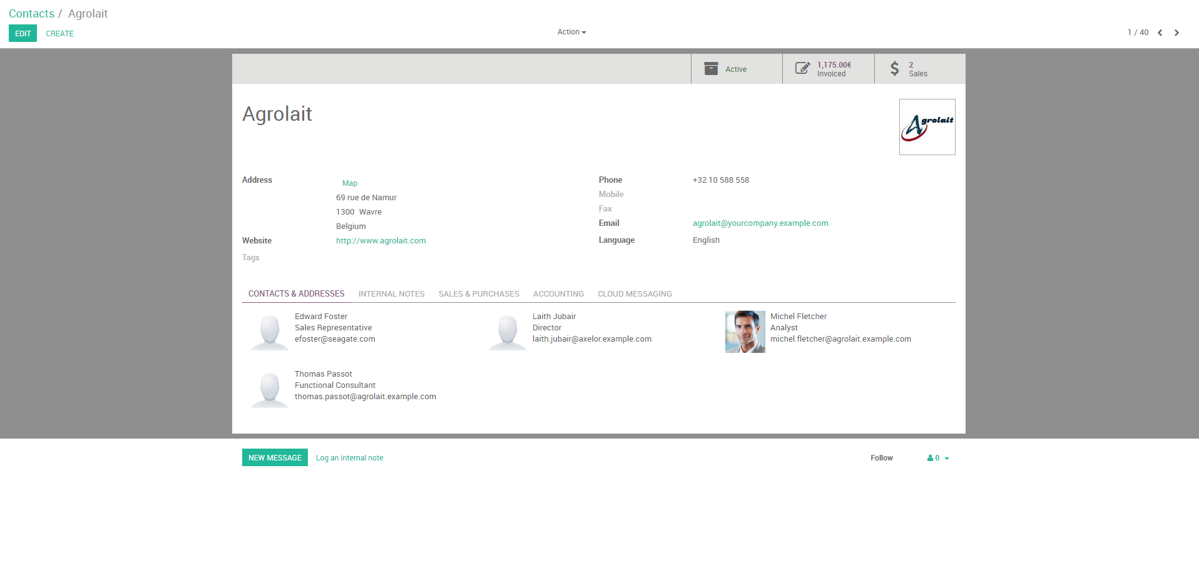Viewport: 1199px width, 580px height.
Task: Click Thomas Passot's avatar placeholder
Action: [270, 389]
